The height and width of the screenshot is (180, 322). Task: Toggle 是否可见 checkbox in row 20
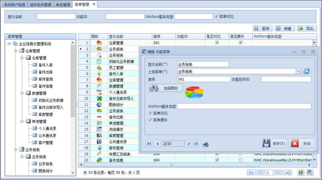click(x=217, y=160)
